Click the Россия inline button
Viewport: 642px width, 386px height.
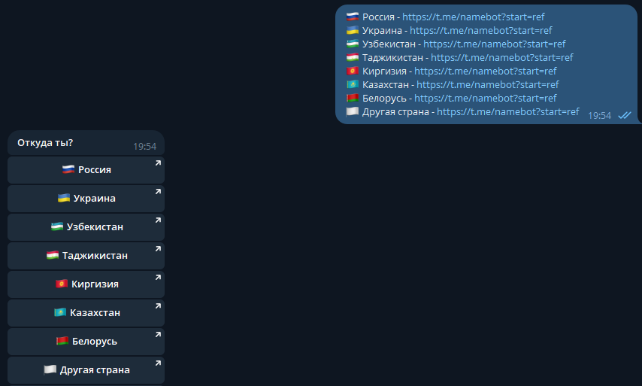tap(86, 169)
